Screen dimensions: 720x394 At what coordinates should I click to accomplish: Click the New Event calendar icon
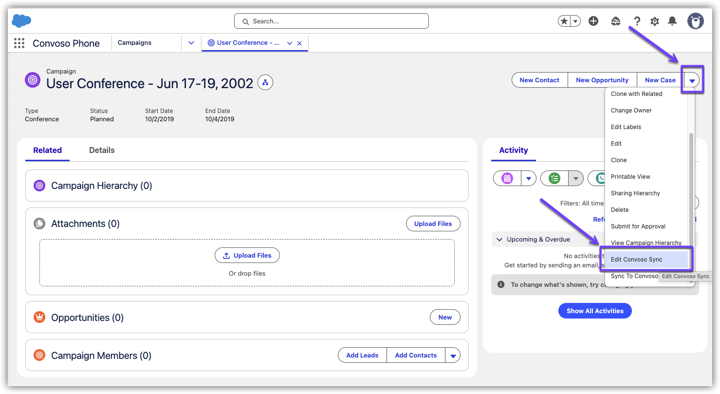507,178
